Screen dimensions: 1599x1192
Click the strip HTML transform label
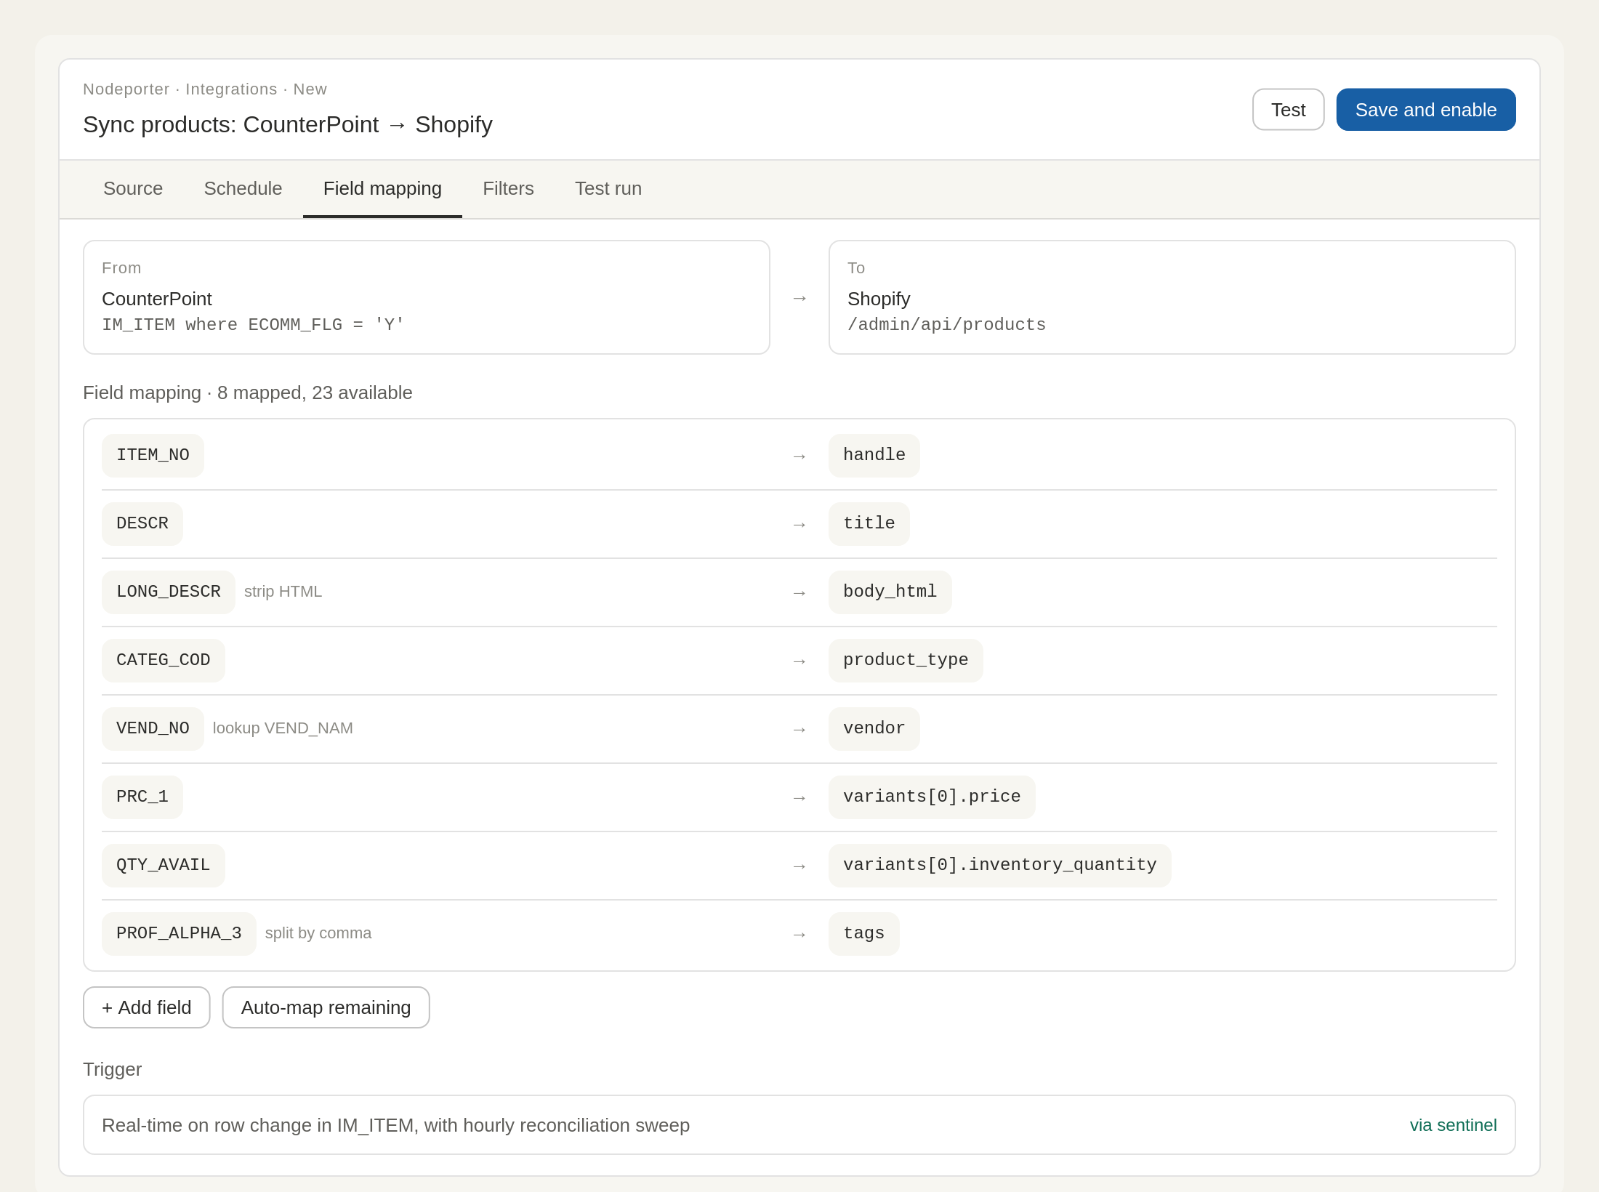[x=283, y=592]
